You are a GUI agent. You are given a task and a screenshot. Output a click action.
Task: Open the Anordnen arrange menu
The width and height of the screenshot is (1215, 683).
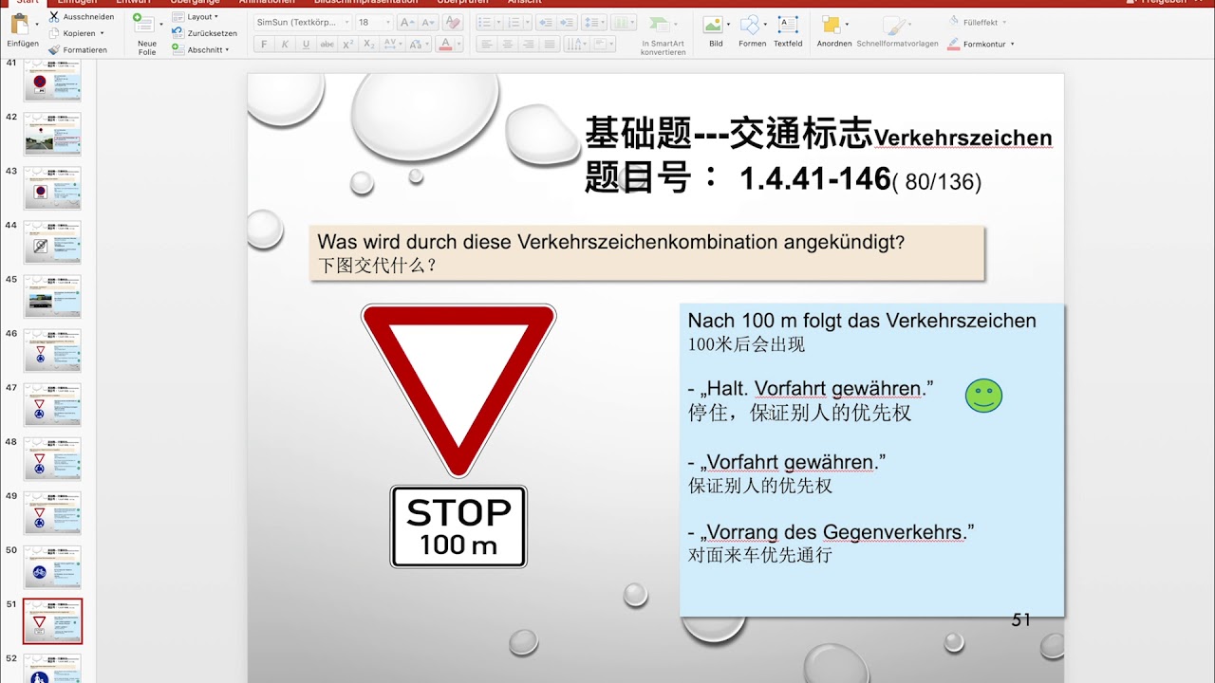point(833,31)
